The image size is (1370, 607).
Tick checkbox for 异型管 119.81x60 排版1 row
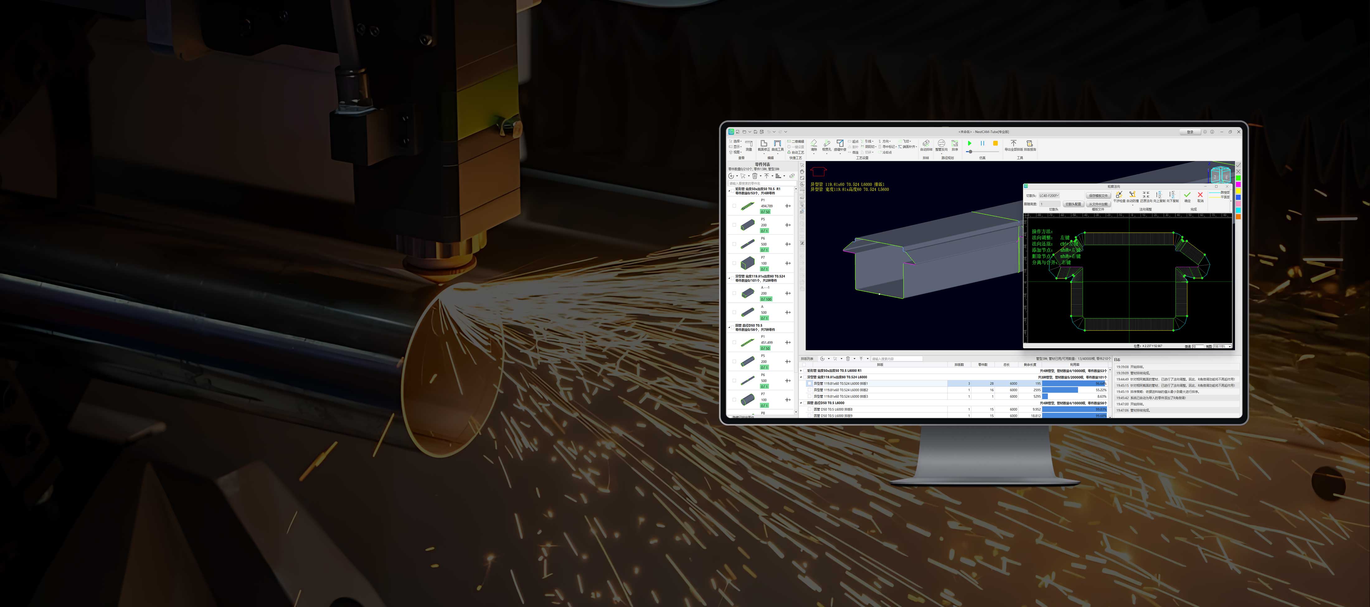(x=810, y=384)
